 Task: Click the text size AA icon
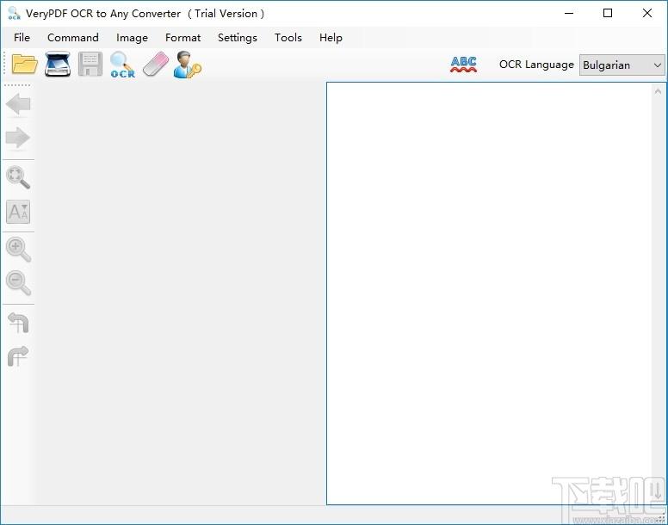(x=18, y=212)
